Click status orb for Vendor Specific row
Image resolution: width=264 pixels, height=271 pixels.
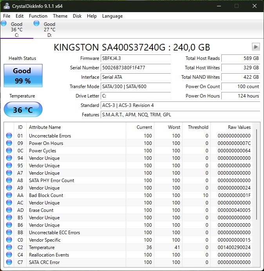(9, 240)
